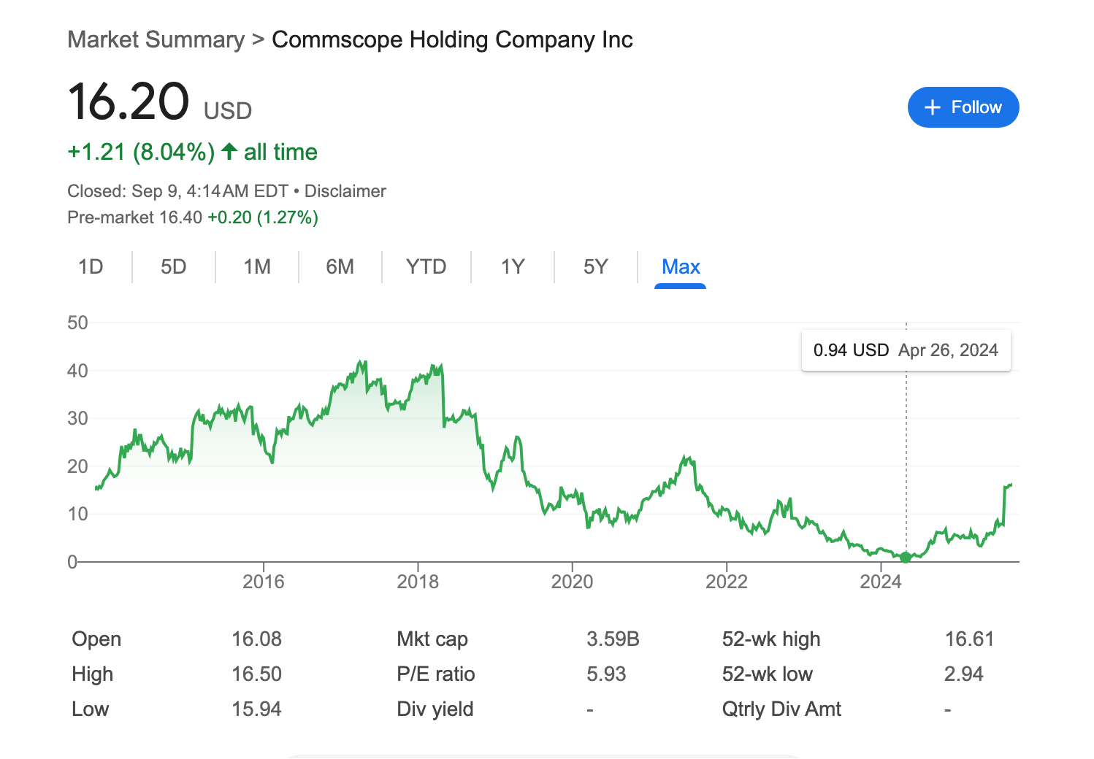Click the plus icon on the Follow button
This screenshot has height=759, width=1094.
[x=932, y=107]
